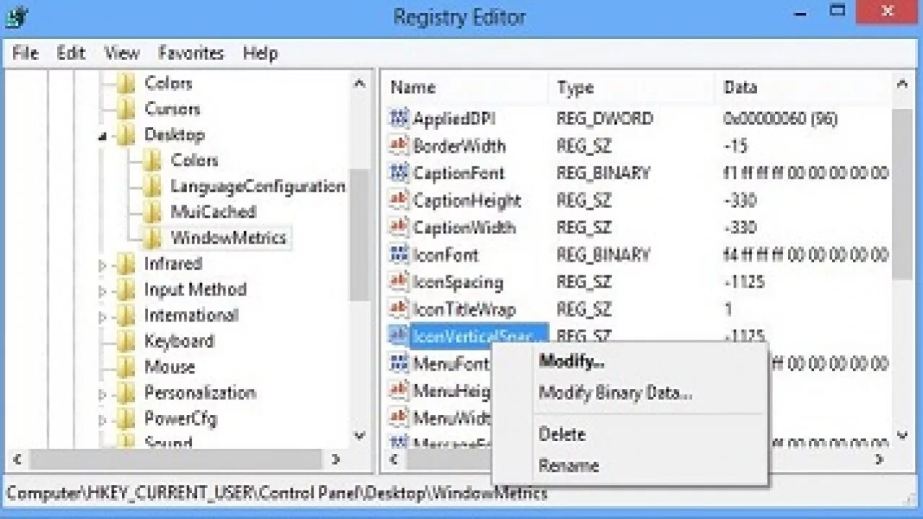Click the CaptionWidth string icon
The width and height of the screenshot is (923, 519).
399,228
